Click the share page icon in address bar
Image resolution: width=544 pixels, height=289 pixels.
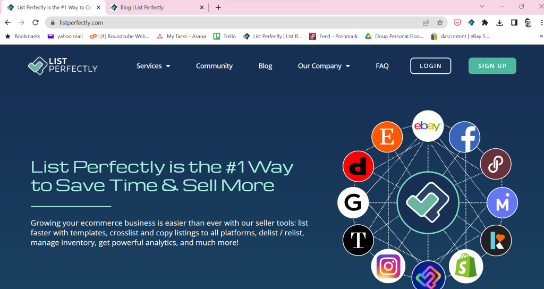tap(426, 22)
